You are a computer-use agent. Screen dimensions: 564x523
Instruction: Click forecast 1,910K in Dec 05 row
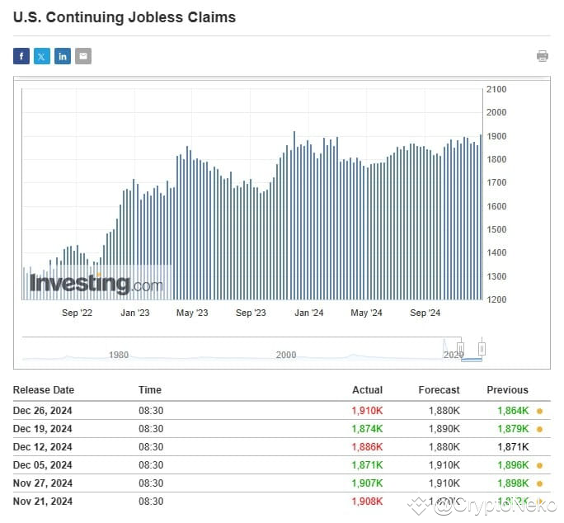tap(444, 465)
